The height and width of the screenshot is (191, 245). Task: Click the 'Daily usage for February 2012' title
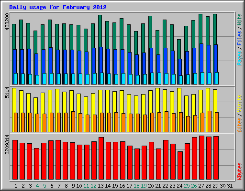[x=58, y=7]
